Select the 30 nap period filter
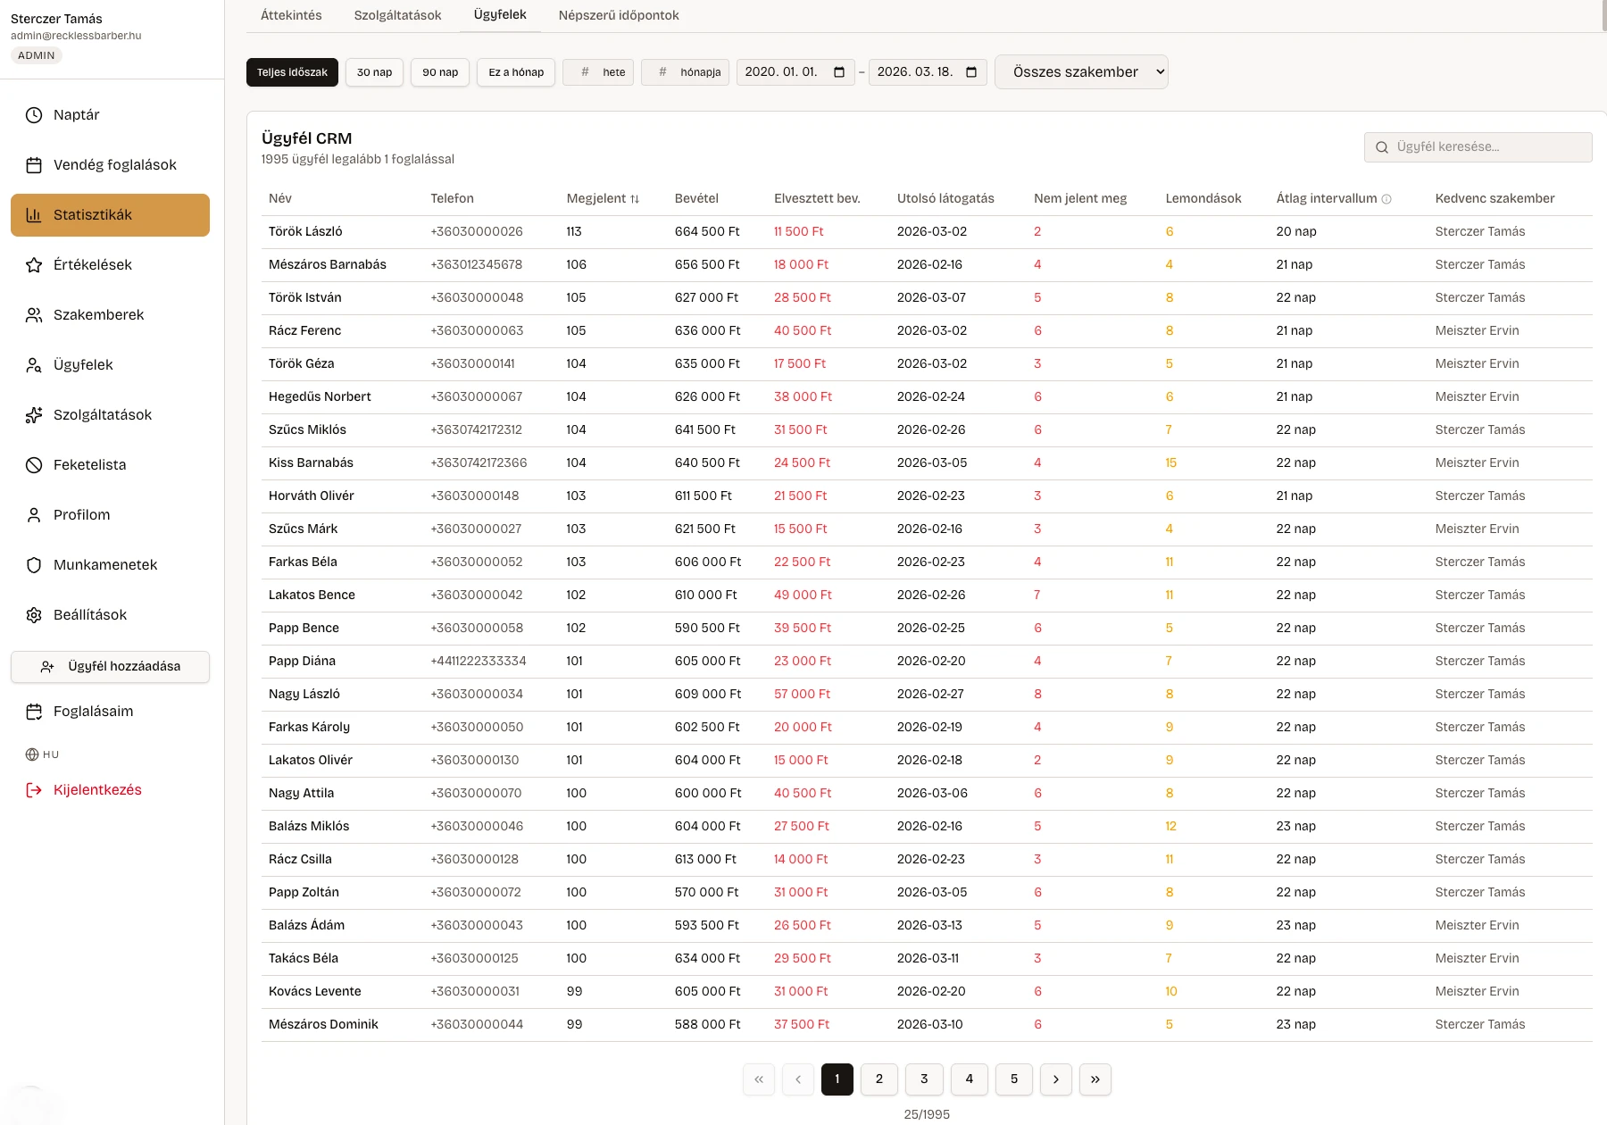This screenshot has width=1607, height=1125. click(x=374, y=72)
